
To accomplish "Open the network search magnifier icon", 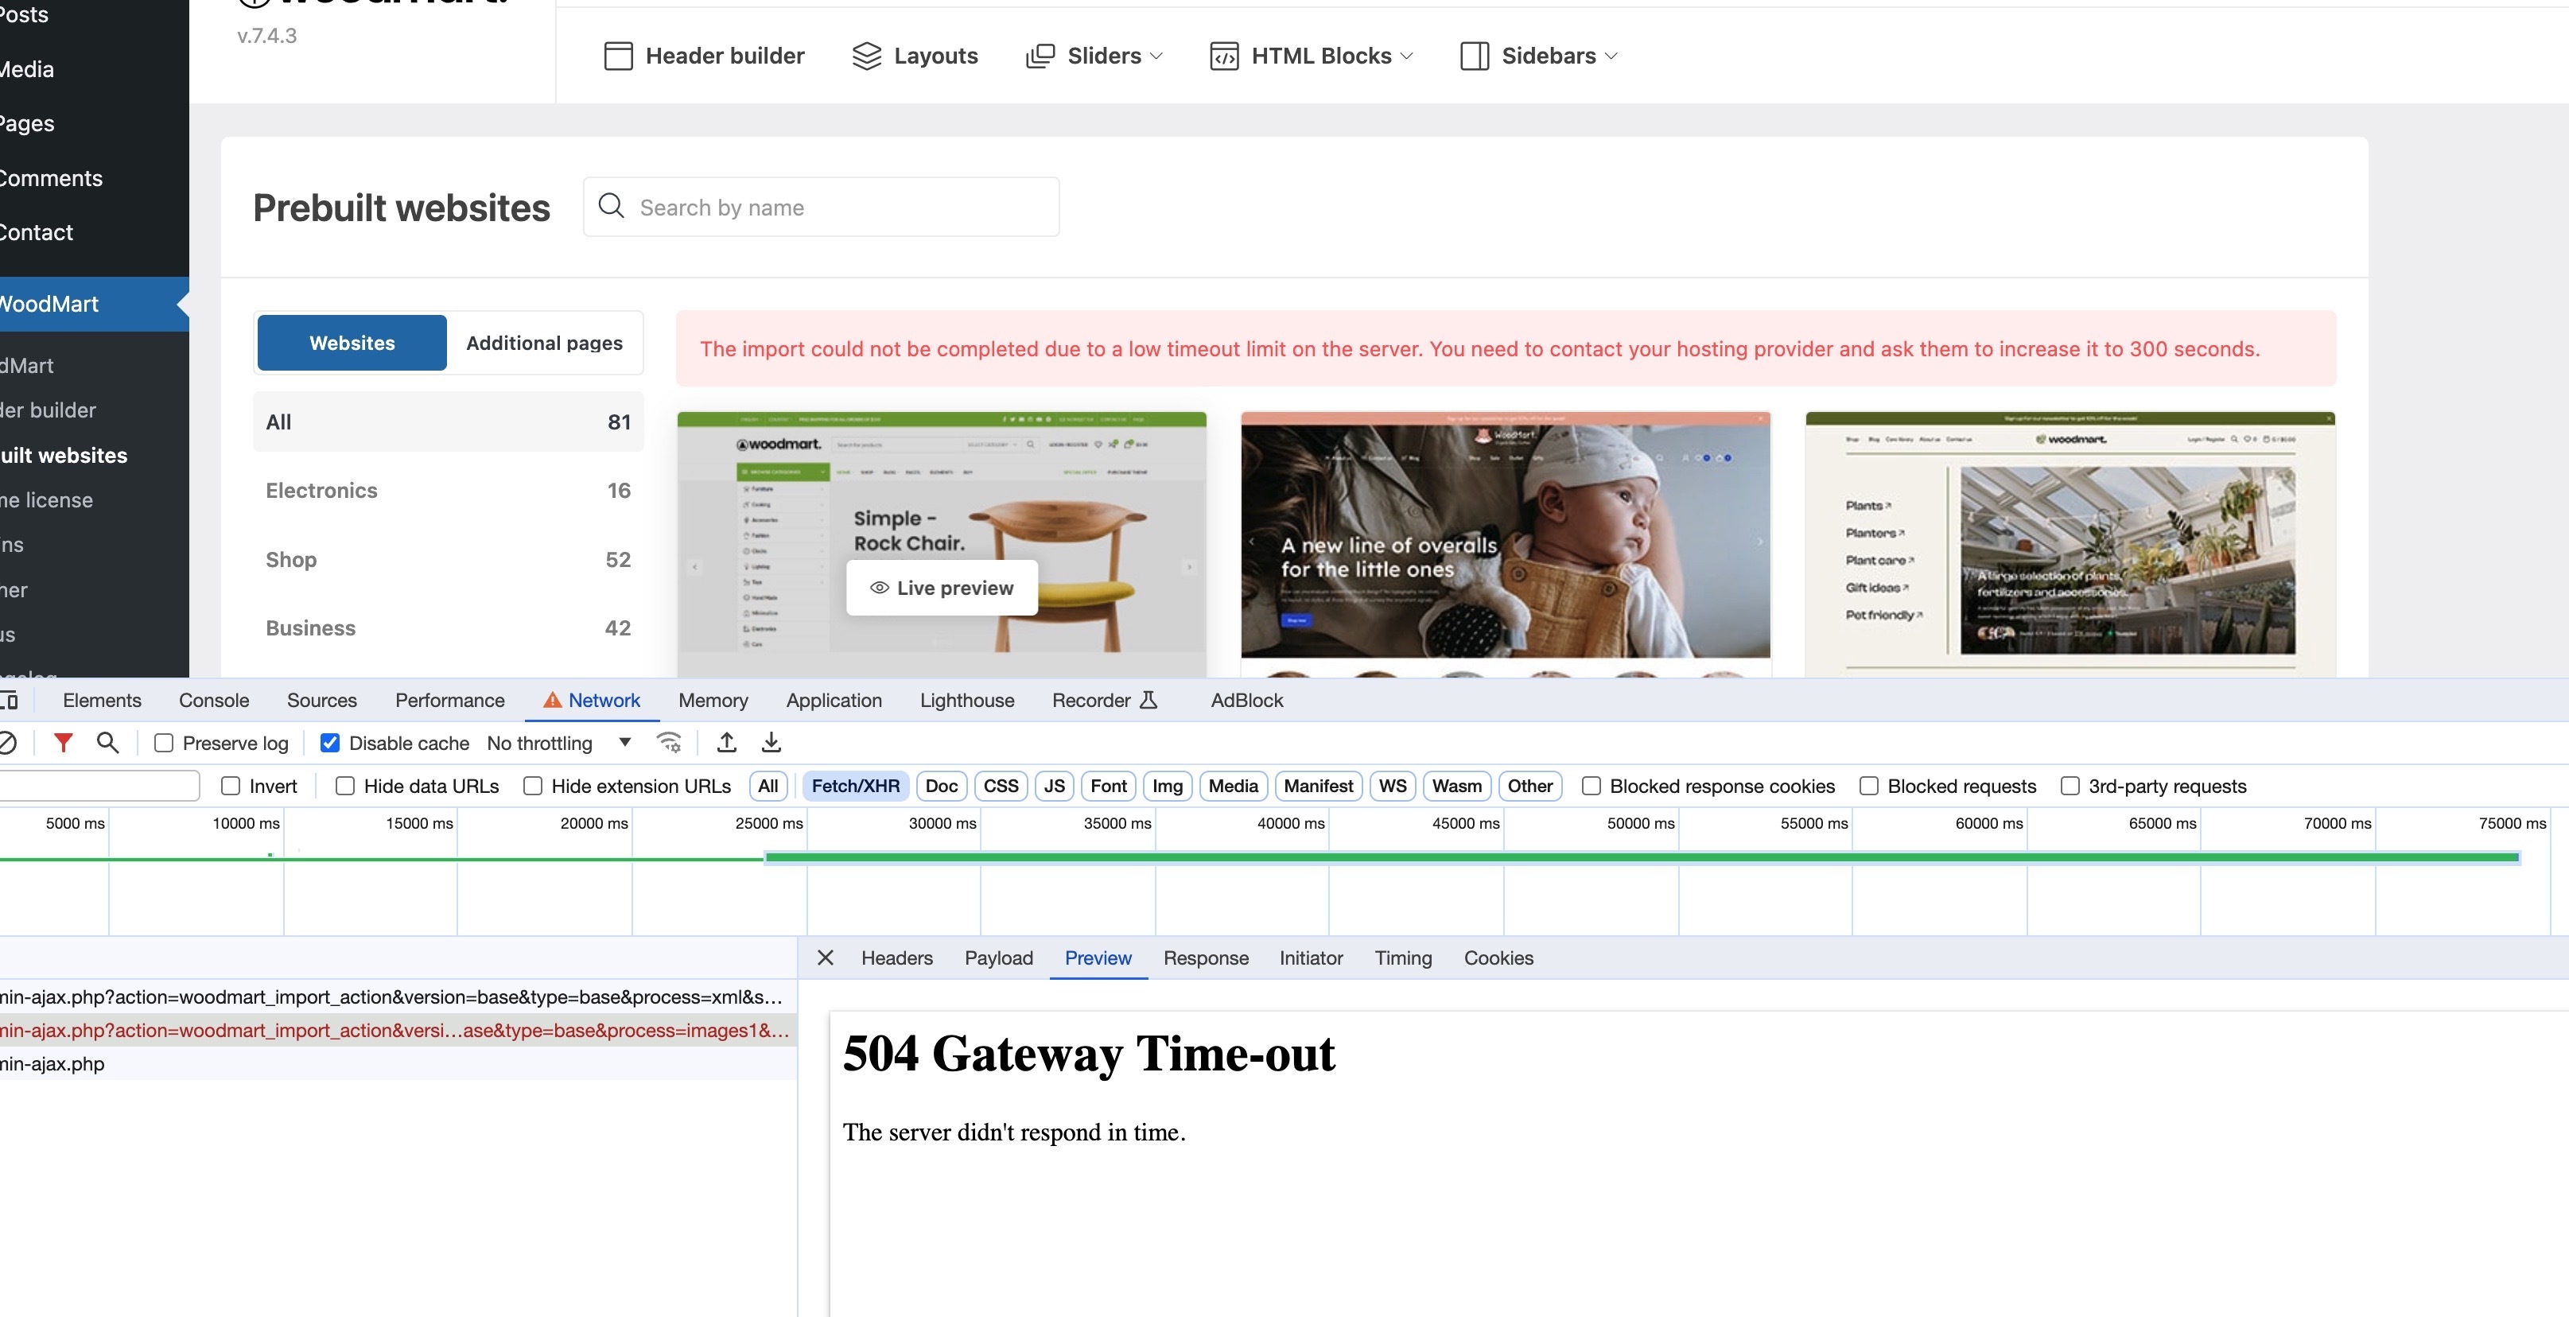I will 107,743.
